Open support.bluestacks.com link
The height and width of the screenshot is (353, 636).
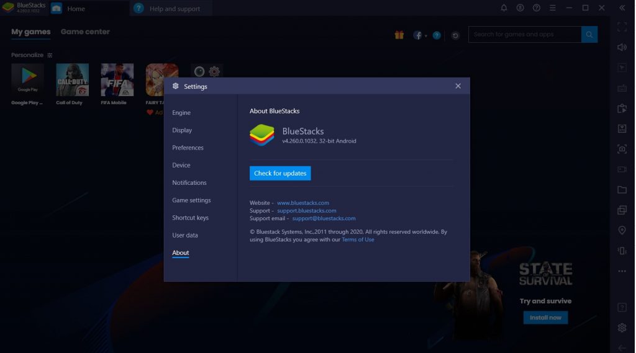(306, 210)
